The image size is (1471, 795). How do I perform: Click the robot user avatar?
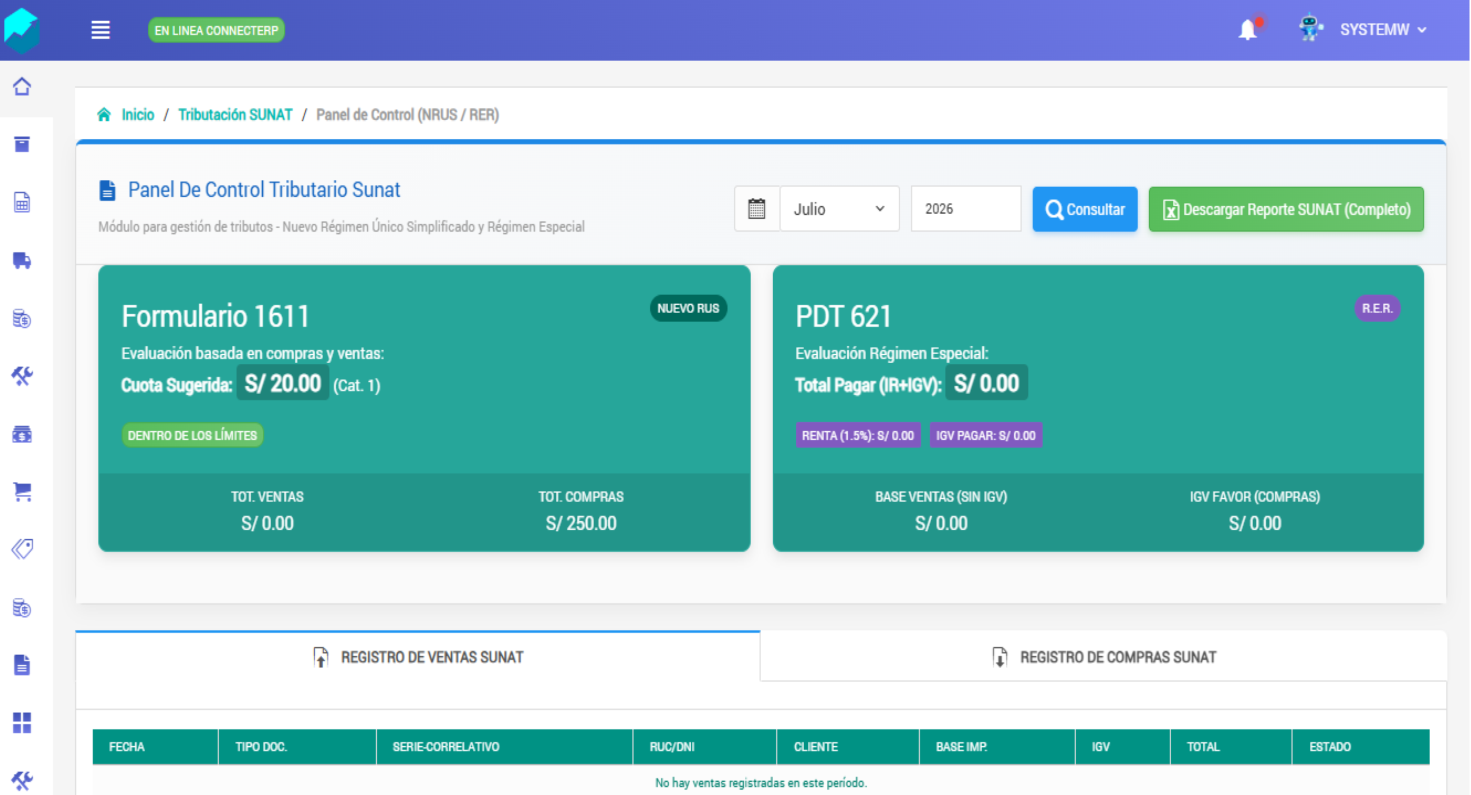tap(1311, 28)
